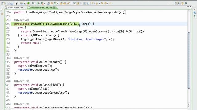Image resolution: width=197 pixels, height=110 pixels.
Task: Open the New Java Class dropdown arrow
Action: tap(57, 3)
